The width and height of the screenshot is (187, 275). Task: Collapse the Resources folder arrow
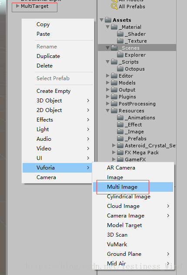(x=108, y=111)
